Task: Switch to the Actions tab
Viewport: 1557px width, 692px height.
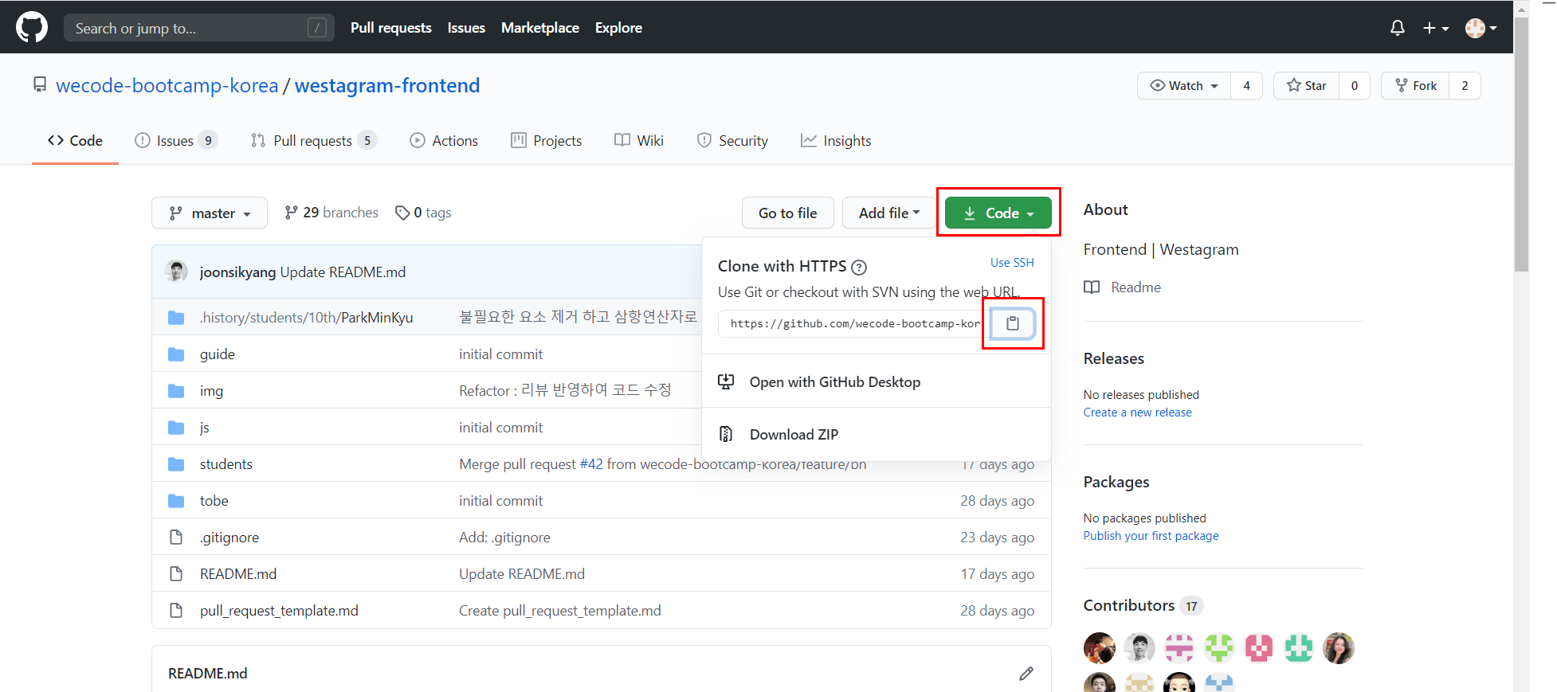Action: click(444, 141)
